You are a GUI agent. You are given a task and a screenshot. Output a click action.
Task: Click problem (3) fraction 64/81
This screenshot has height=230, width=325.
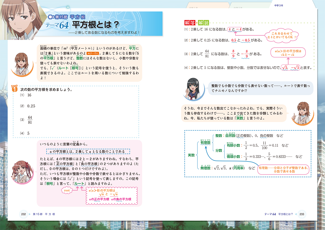(26, 120)
